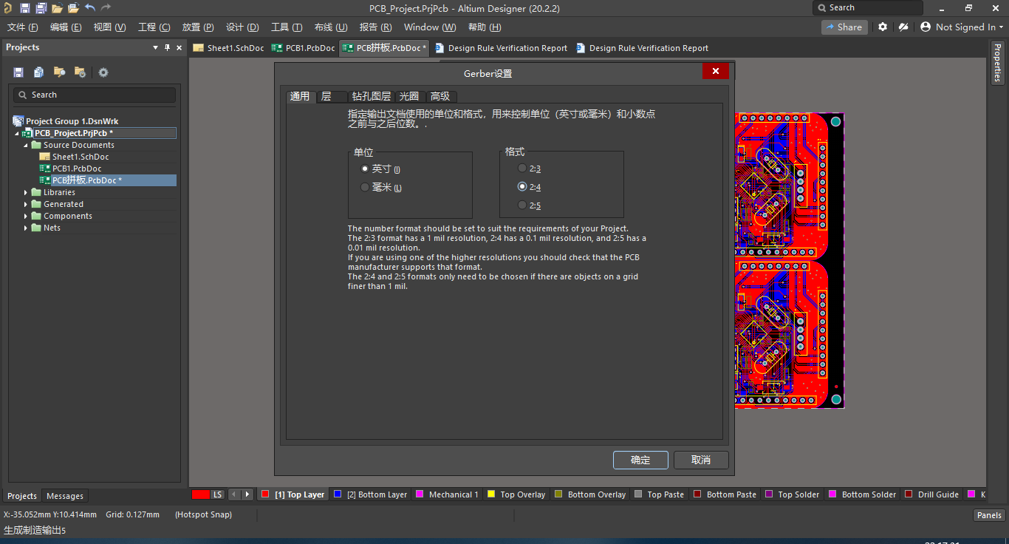Image resolution: width=1009 pixels, height=544 pixels.
Task: Click the Compile documents icon in Projects panel
Action: 38,72
